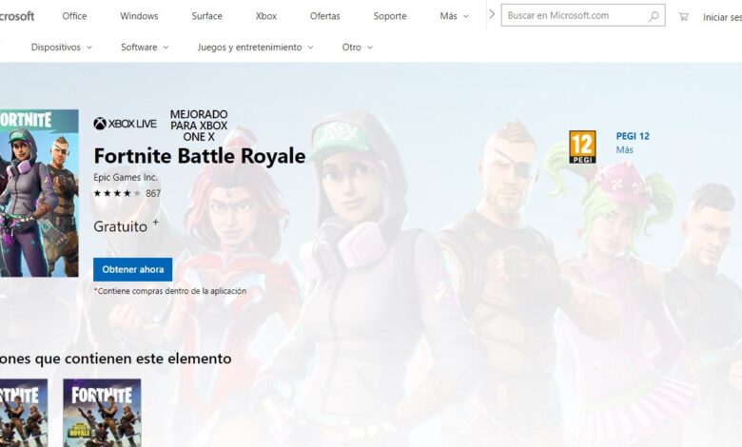Click the Epic Games Inc. publisher link
The height and width of the screenshot is (447, 742).
pyautogui.click(x=126, y=178)
